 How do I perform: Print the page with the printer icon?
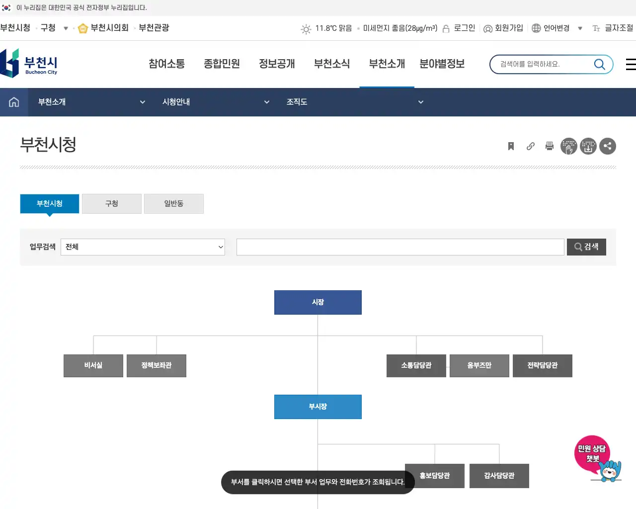[x=550, y=146]
